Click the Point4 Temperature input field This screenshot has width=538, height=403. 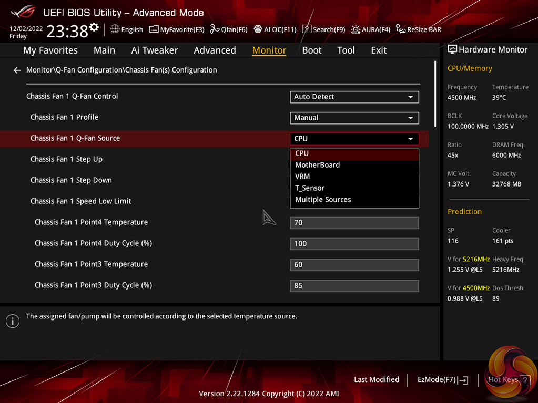tap(354, 223)
